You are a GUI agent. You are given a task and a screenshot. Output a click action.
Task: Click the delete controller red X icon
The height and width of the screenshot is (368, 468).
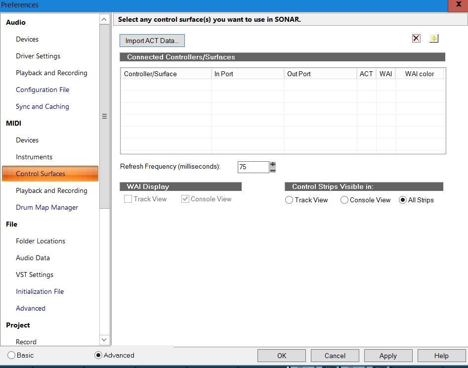416,39
